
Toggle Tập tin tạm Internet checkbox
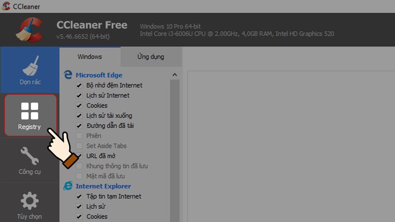pyautogui.click(x=79, y=196)
